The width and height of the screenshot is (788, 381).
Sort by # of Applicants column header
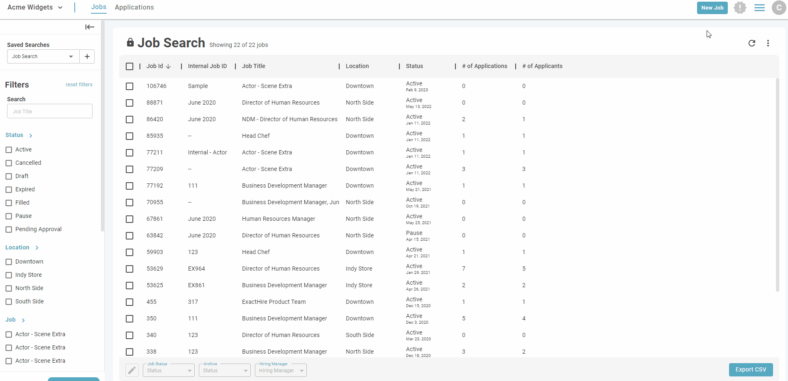coord(542,66)
